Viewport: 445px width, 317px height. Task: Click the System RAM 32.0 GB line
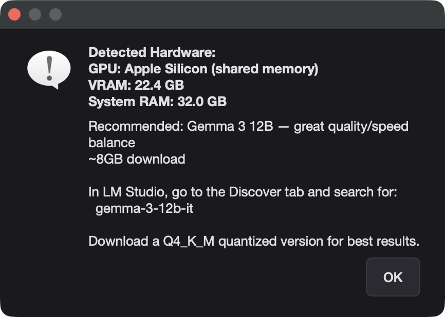tap(158, 102)
